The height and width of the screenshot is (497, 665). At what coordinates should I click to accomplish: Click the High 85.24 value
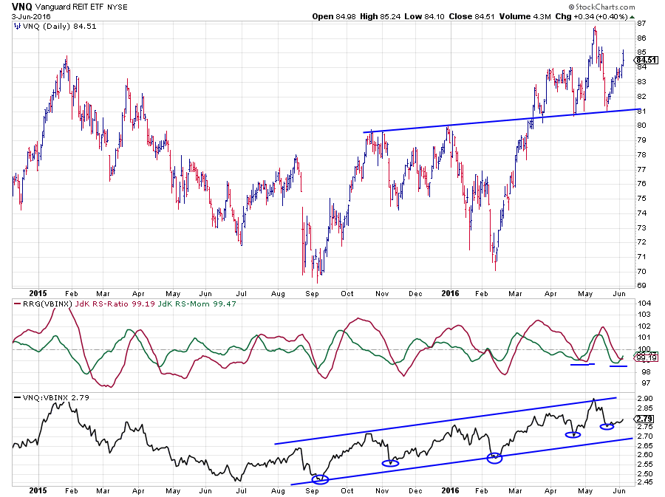(x=380, y=16)
